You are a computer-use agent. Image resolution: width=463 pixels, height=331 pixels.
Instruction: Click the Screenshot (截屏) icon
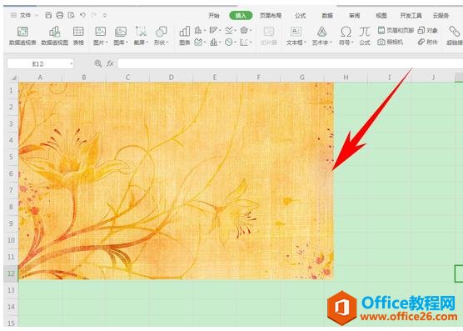point(141,32)
